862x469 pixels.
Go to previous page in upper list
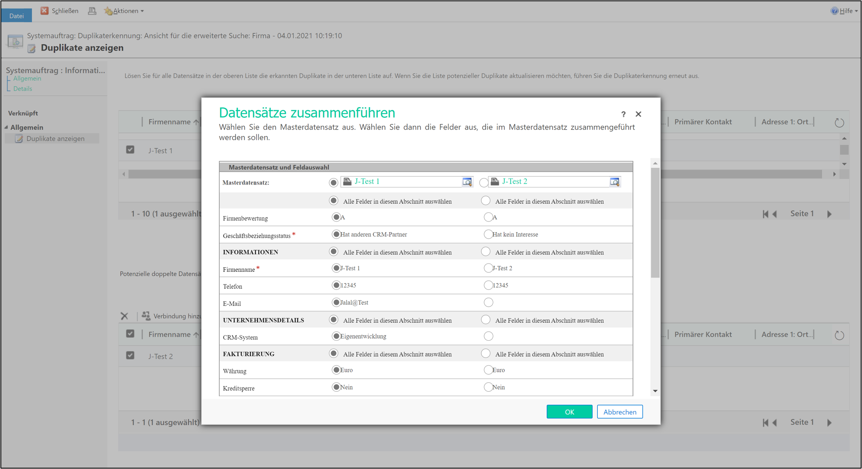click(775, 214)
